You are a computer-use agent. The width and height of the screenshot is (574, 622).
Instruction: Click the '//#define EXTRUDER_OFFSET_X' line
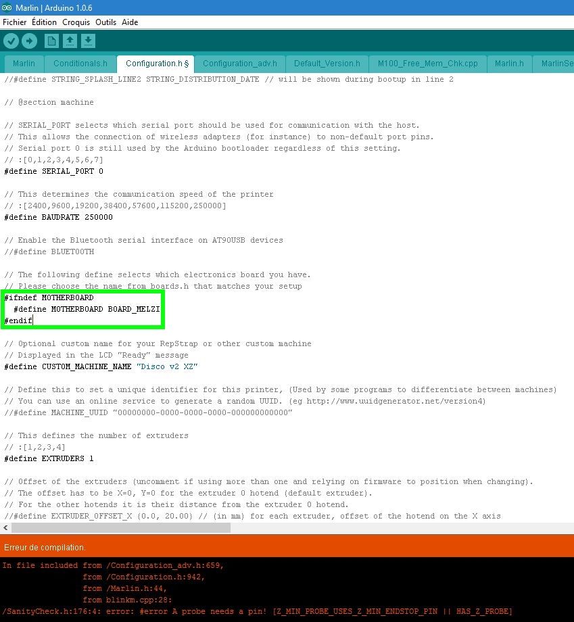tap(252, 517)
